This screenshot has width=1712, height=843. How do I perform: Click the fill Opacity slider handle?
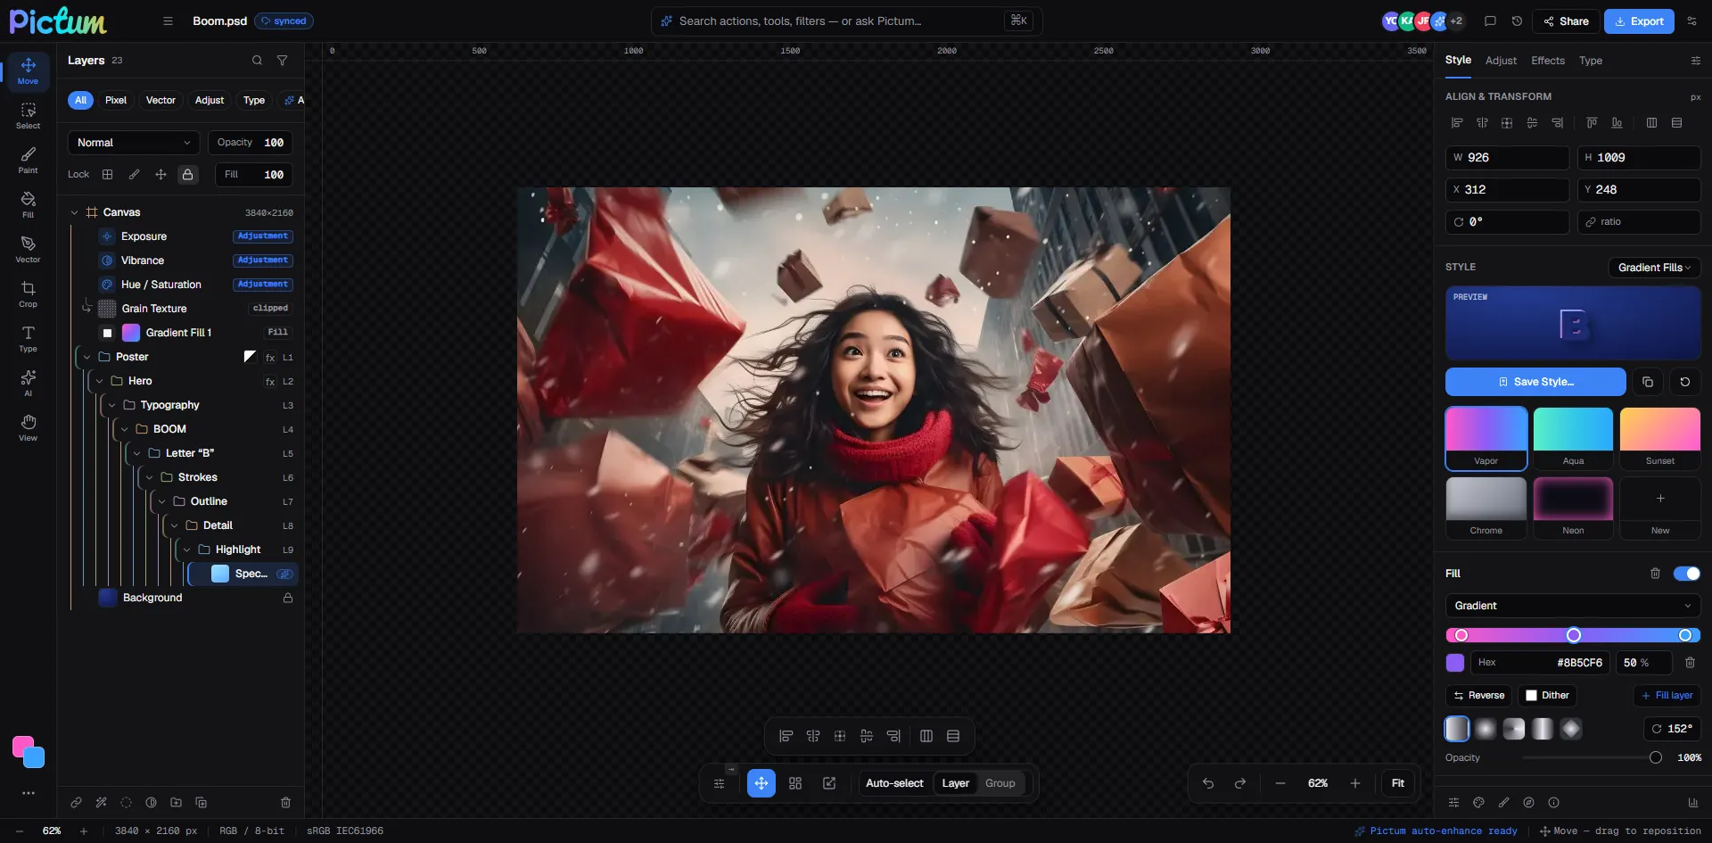tap(1656, 757)
